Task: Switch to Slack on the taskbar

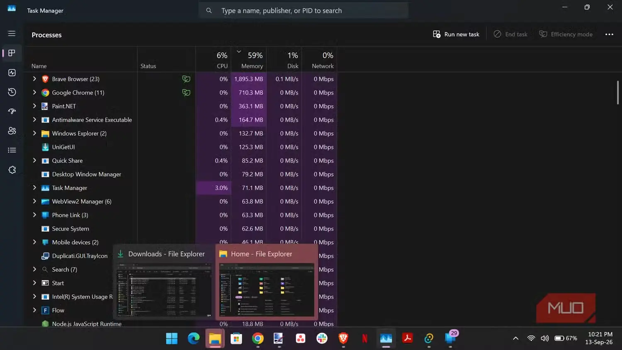Action: coord(322,338)
